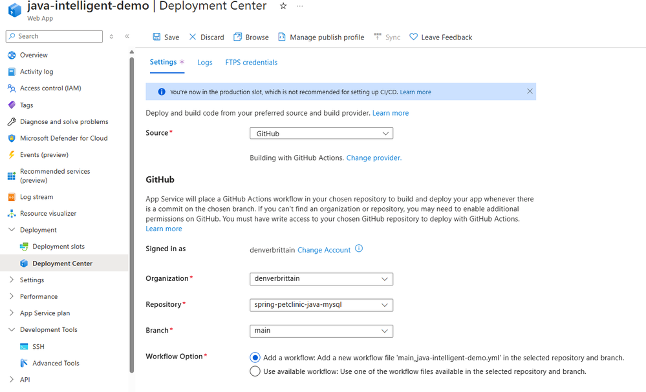Click the Deployment slots icon
The image size is (646, 392).
pyautogui.click(x=24, y=247)
